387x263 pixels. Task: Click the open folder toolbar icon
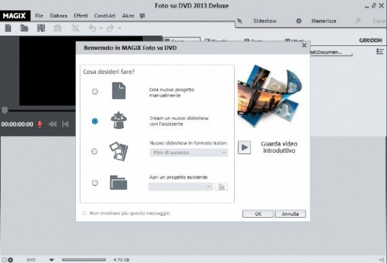point(24,28)
